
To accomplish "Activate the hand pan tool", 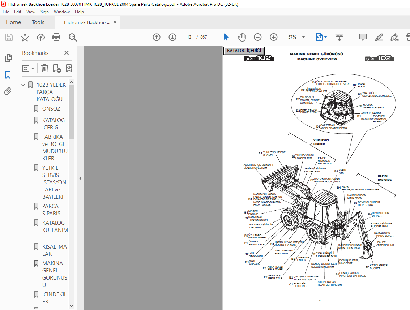I will click(242, 37).
